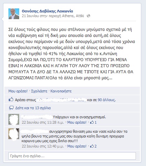Open first commenter's avatar
The width and height of the screenshot is (146, 166).
click(14, 119)
